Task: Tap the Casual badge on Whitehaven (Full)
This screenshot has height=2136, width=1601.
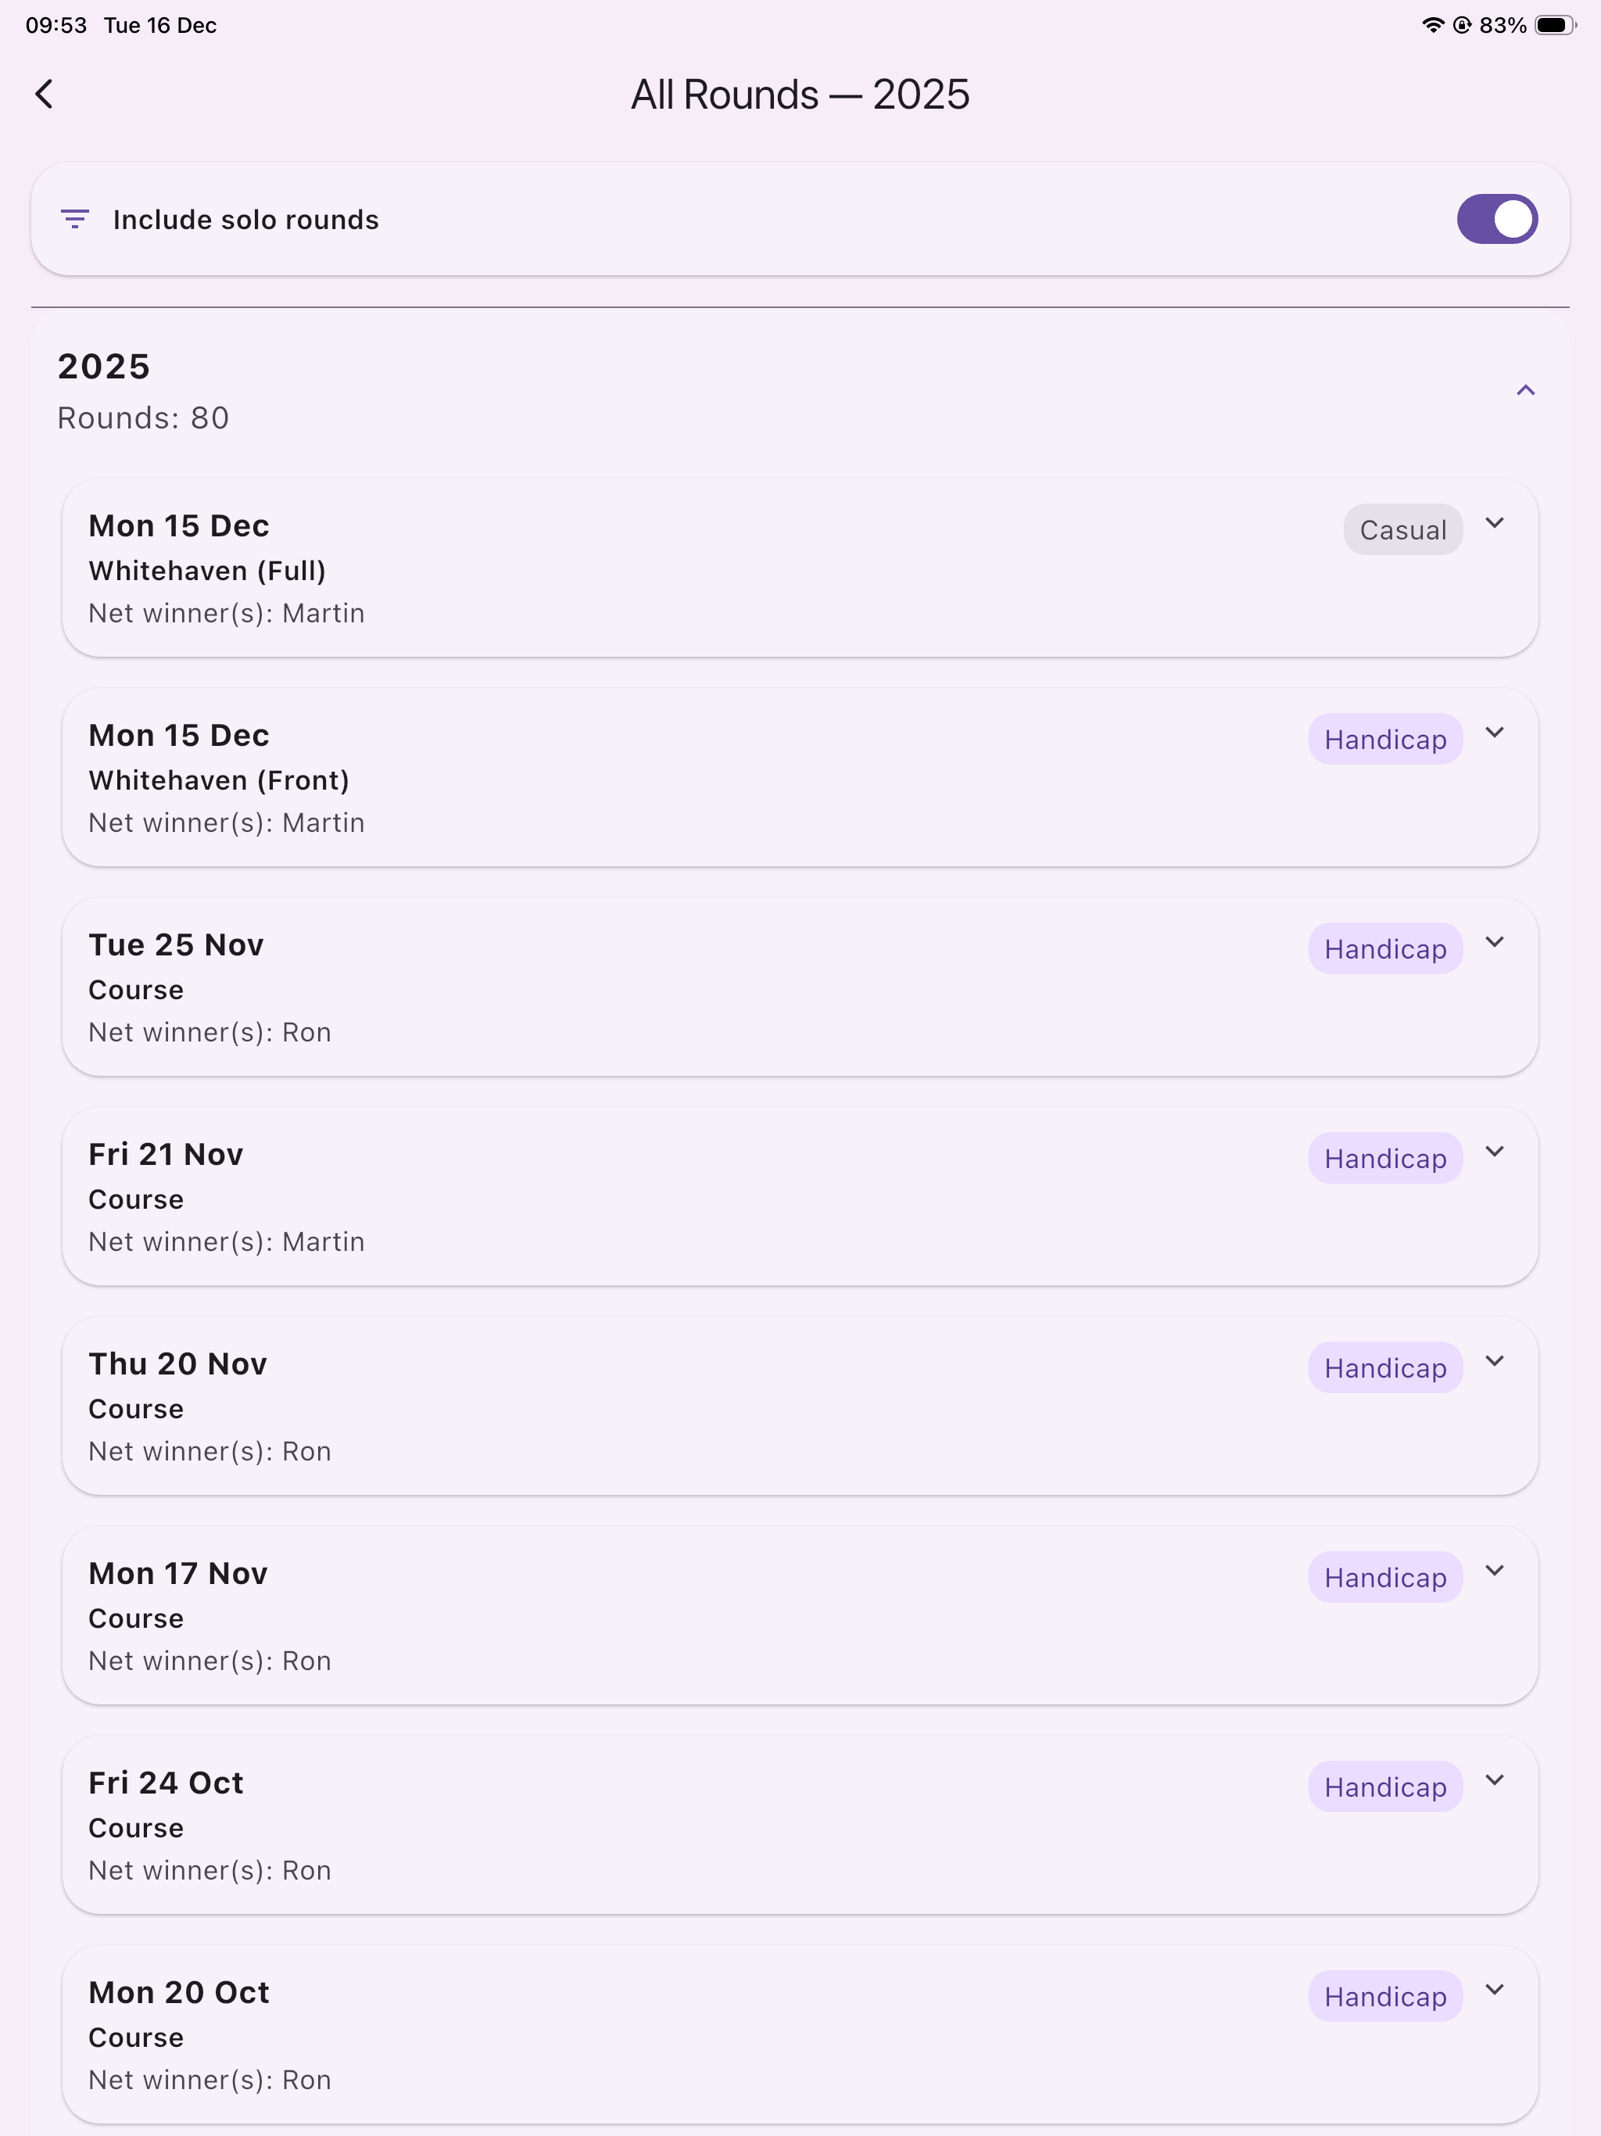Action: click(x=1403, y=529)
